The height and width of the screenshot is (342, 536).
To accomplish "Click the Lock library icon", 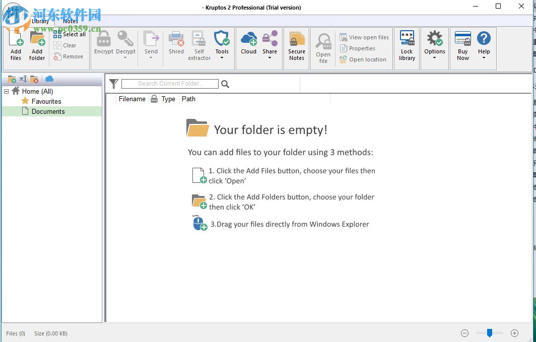I will [x=407, y=38].
